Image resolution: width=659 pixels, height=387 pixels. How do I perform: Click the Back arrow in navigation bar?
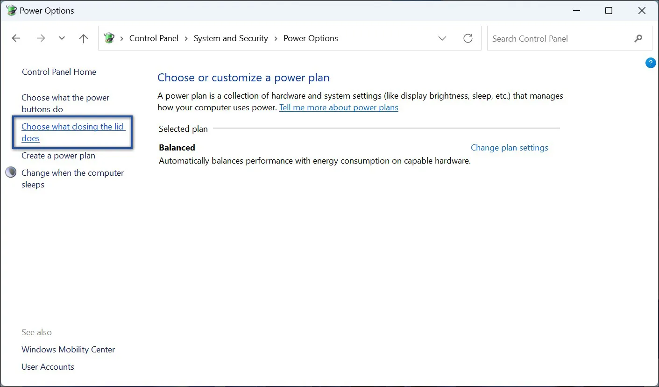click(16, 38)
